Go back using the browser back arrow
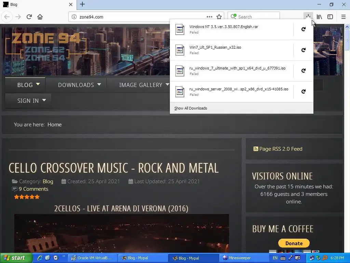The height and width of the screenshot is (263, 350). (7, 17)
